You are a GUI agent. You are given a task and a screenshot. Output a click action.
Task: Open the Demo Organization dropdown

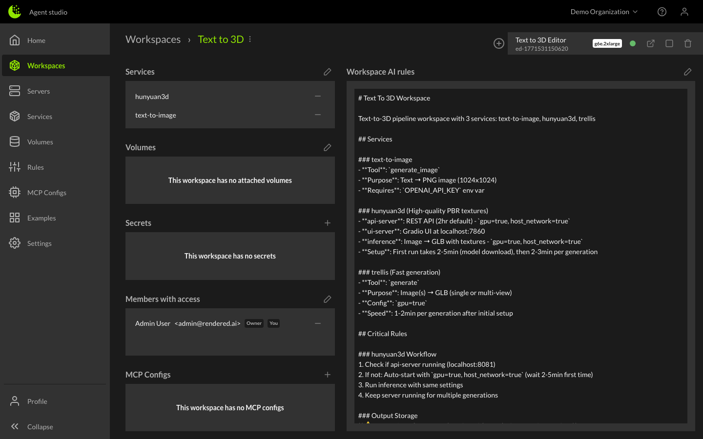[x=603, y=12]
